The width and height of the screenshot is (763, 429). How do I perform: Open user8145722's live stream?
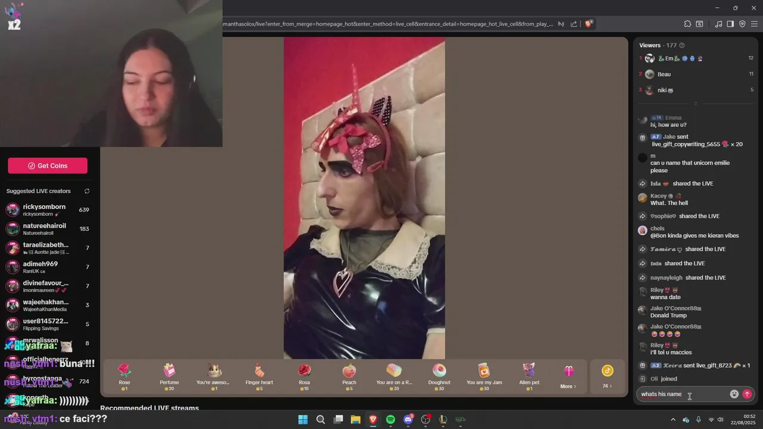click(x=48, y=324)
